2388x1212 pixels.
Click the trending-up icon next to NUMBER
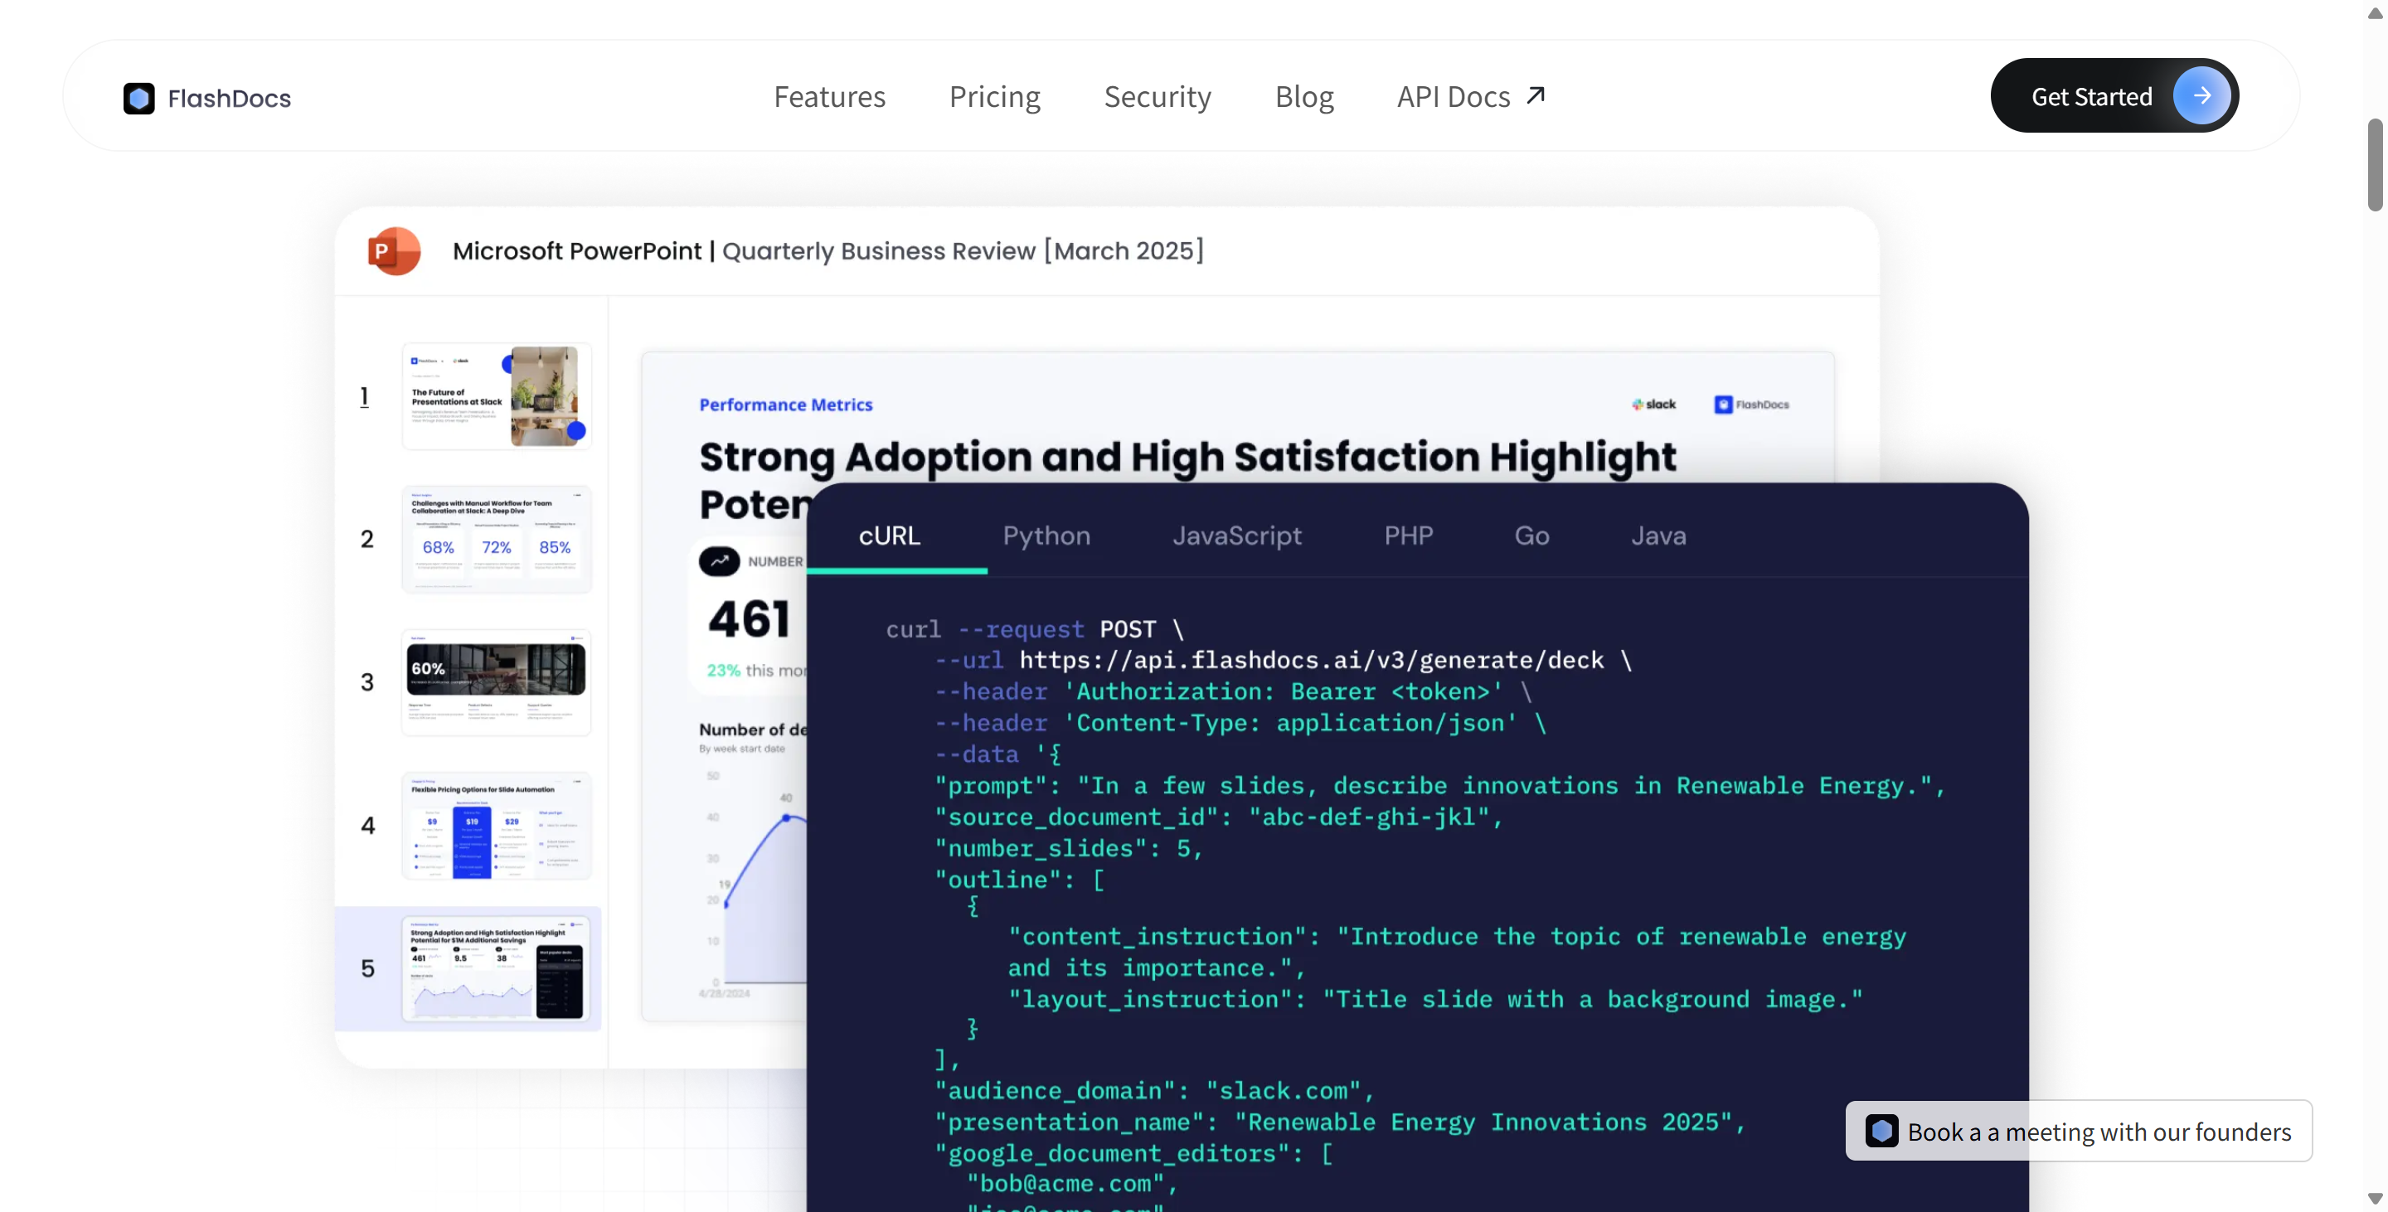720,561
